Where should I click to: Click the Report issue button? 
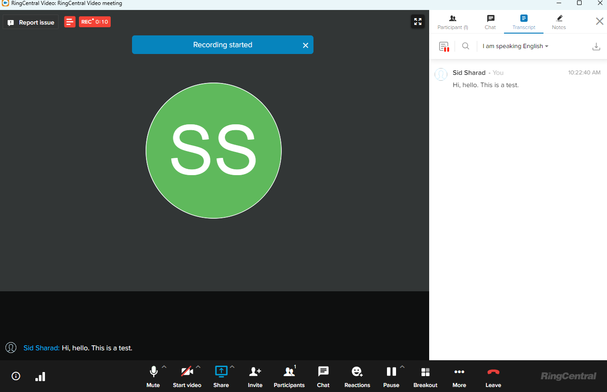pyautogui.click(x=31, y=22)
